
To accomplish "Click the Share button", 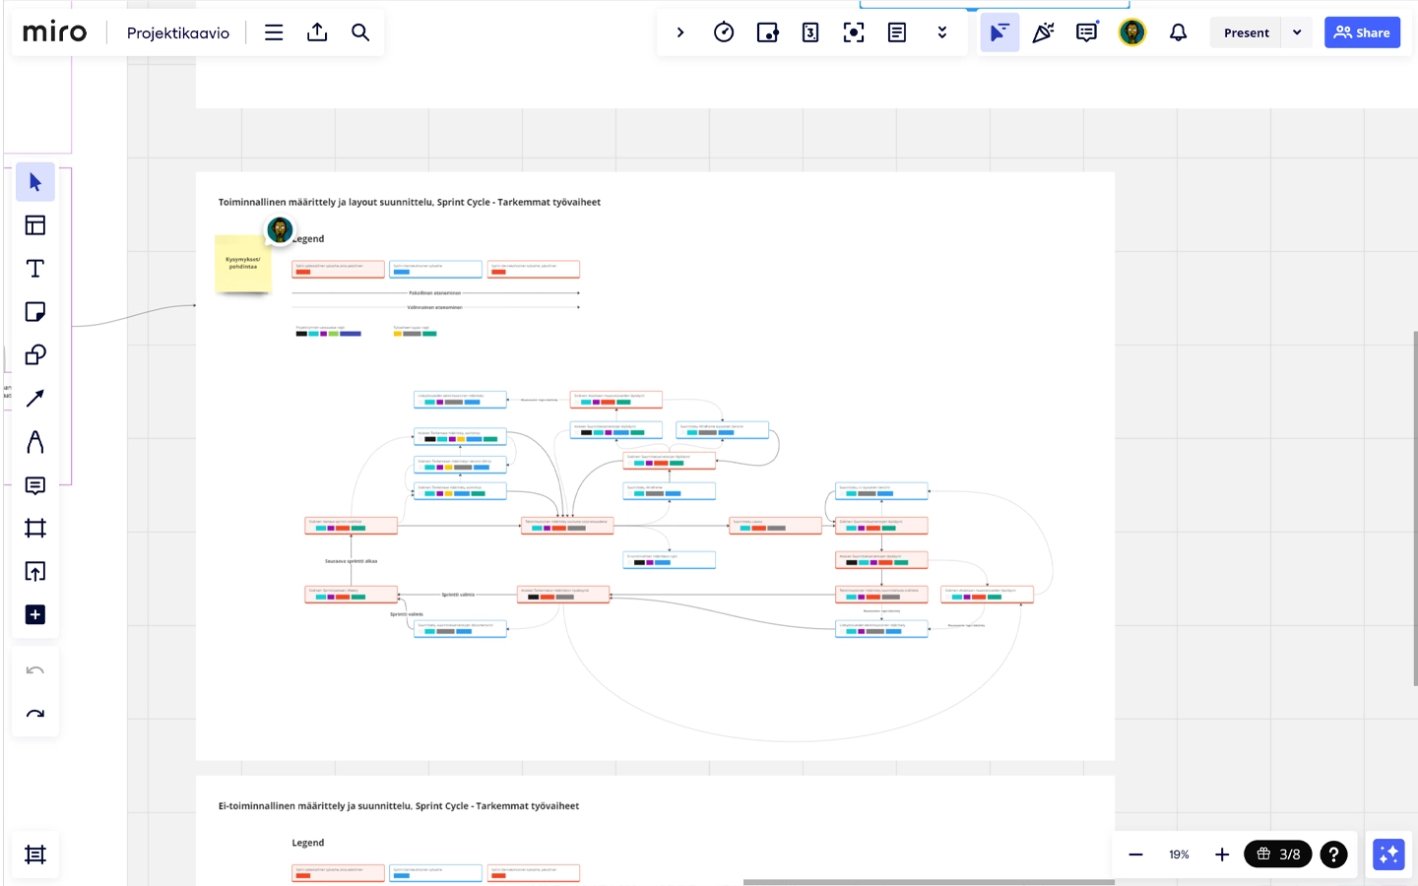I will 1362,32.
